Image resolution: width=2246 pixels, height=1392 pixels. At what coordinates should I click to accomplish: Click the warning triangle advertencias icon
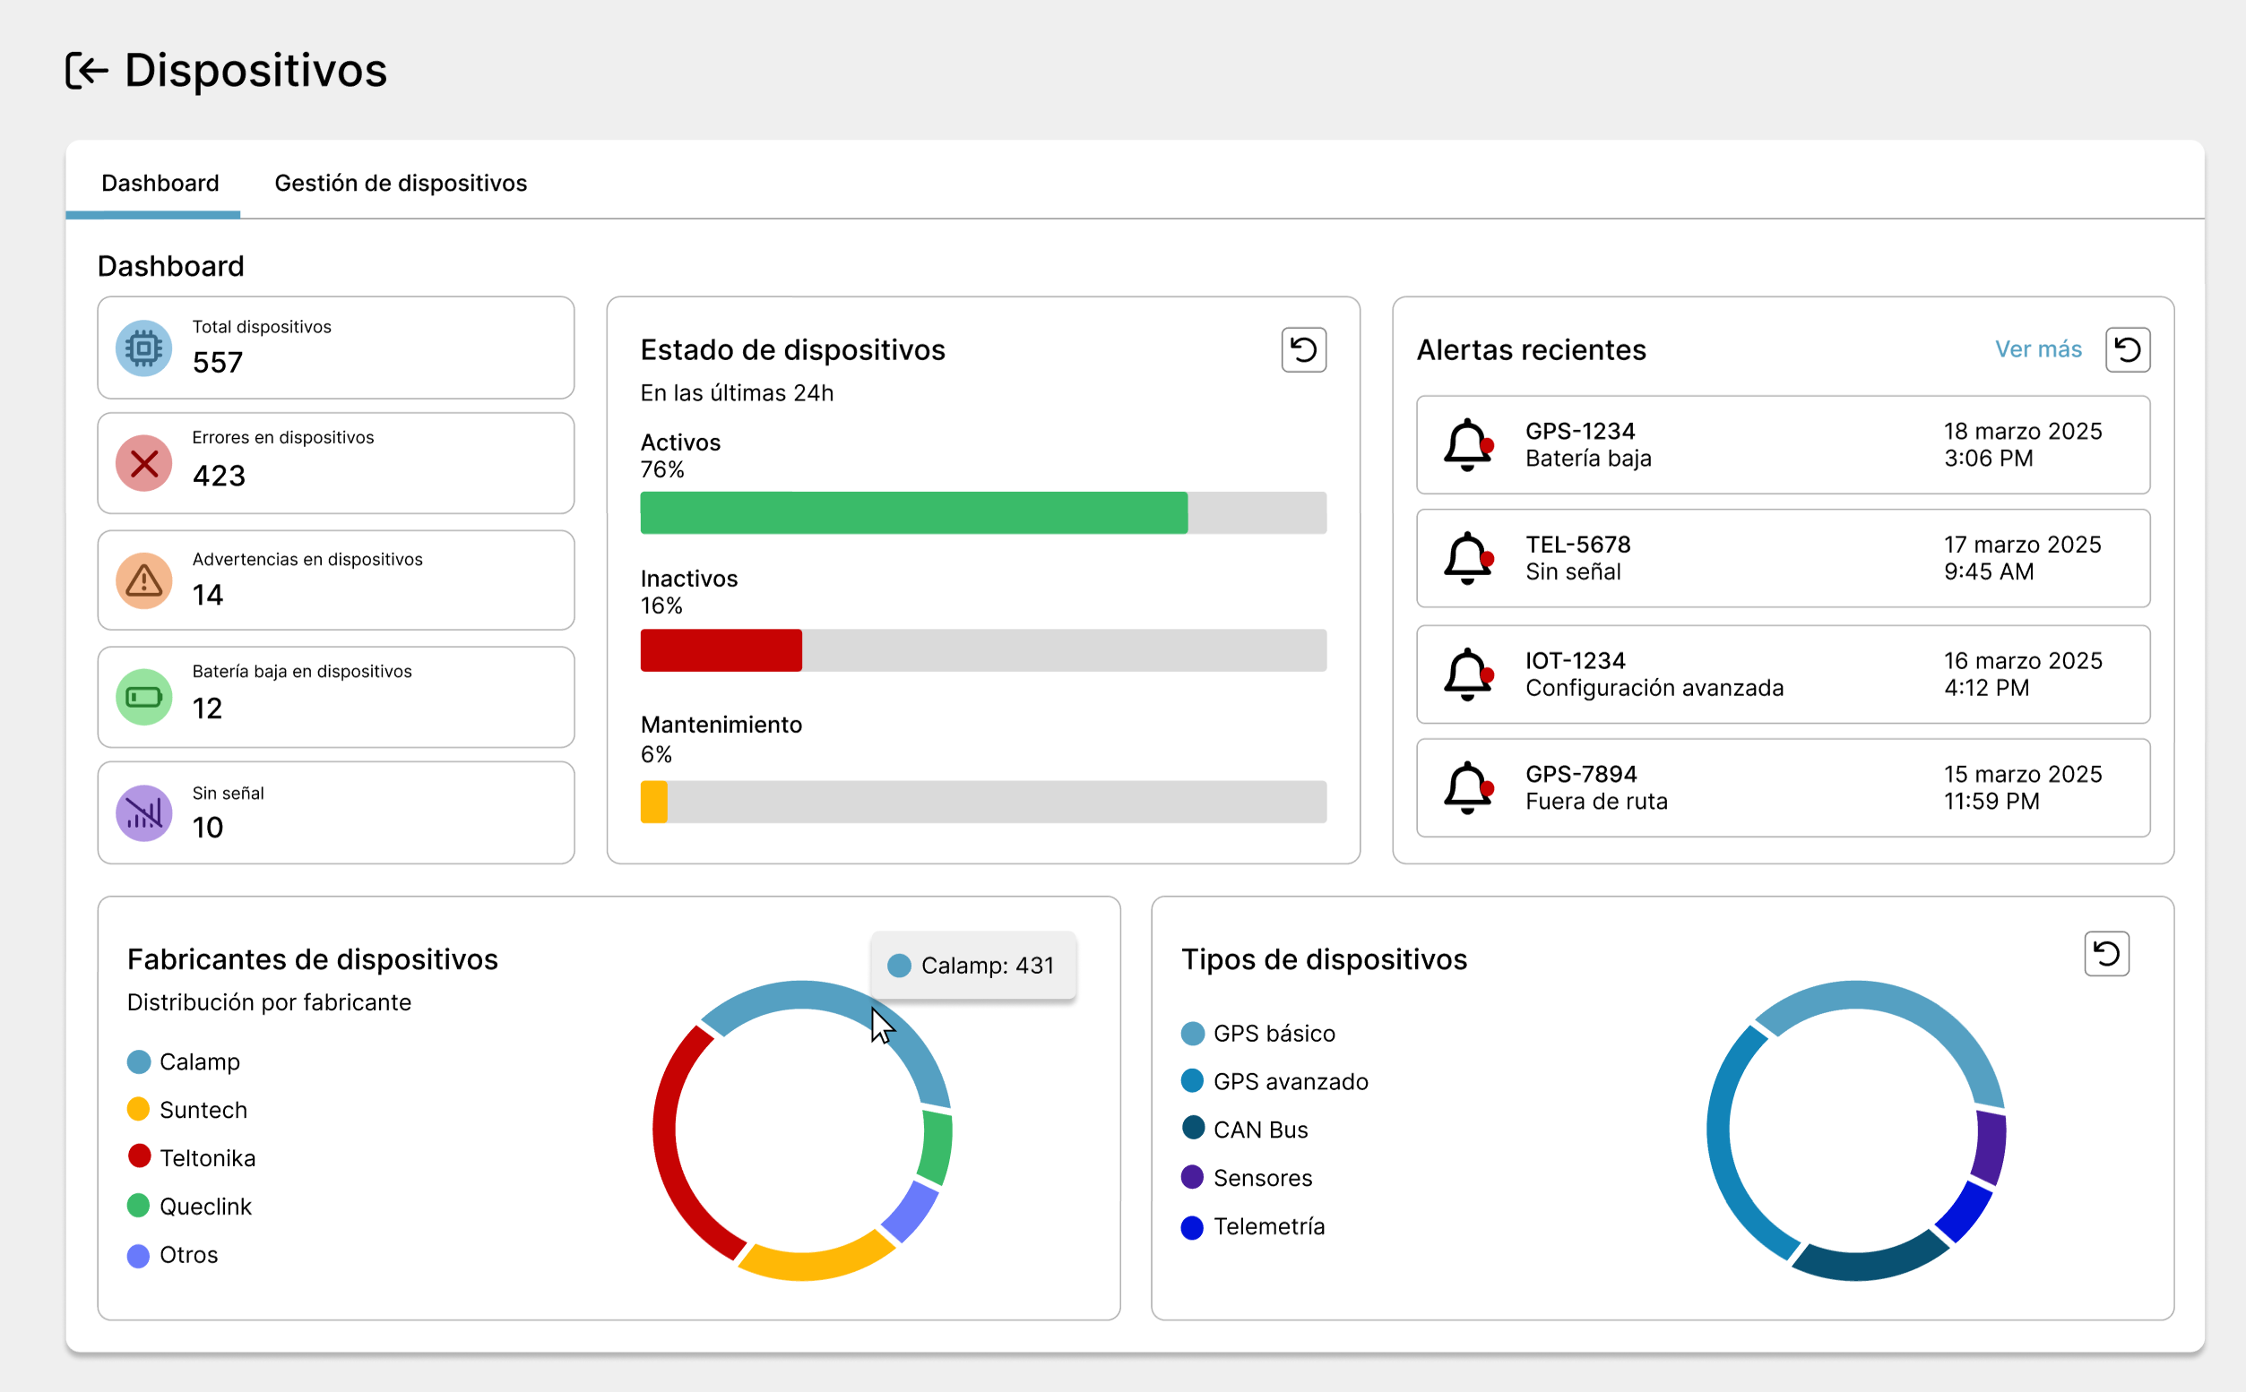(x=143, y=580)
